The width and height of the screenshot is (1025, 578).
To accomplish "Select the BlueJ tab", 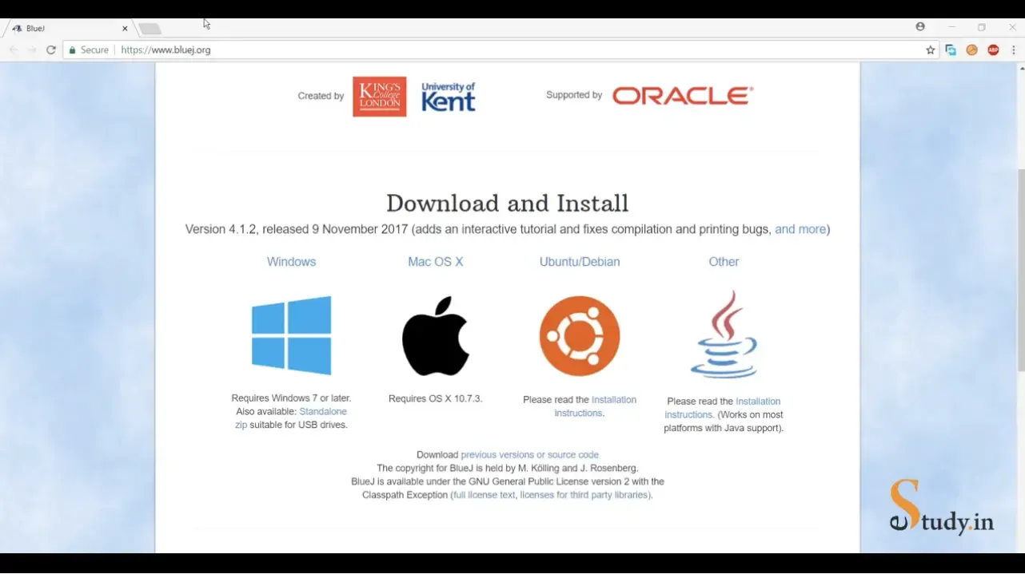I will coord(68,29).
